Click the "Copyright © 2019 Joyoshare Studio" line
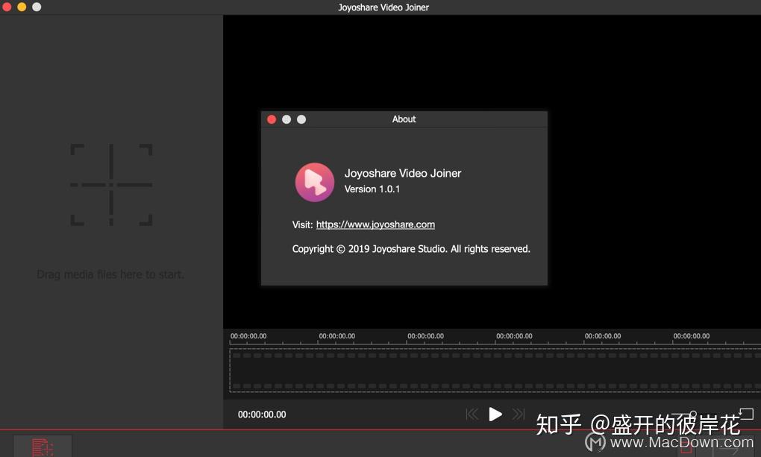 411,249
